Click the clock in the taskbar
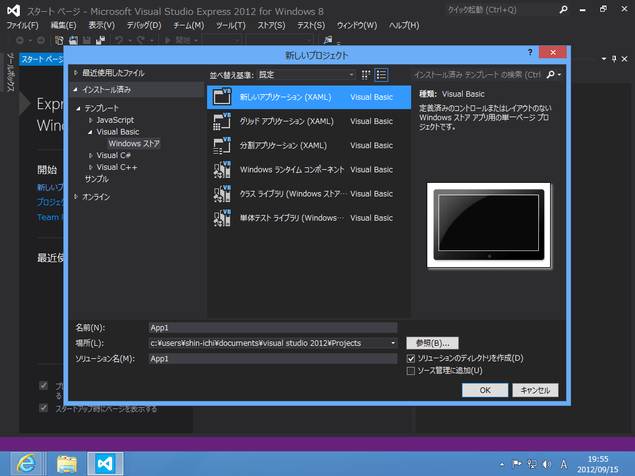 [598, 464]
